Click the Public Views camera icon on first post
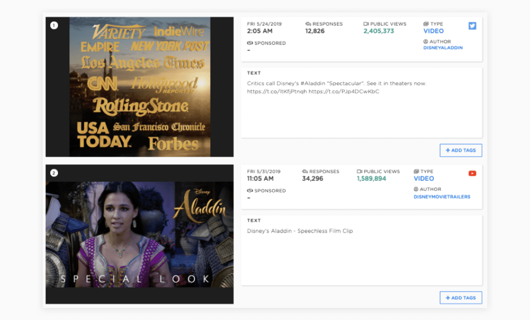The height and width of the screenshot is (320, 530). (366, 24)
